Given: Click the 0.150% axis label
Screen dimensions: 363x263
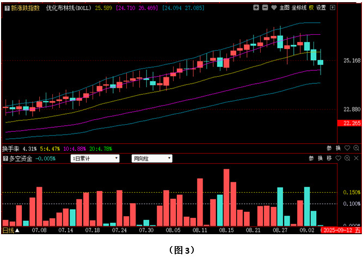Looking at the screenshot, I should pyautogui.click(x=352, y=192).
